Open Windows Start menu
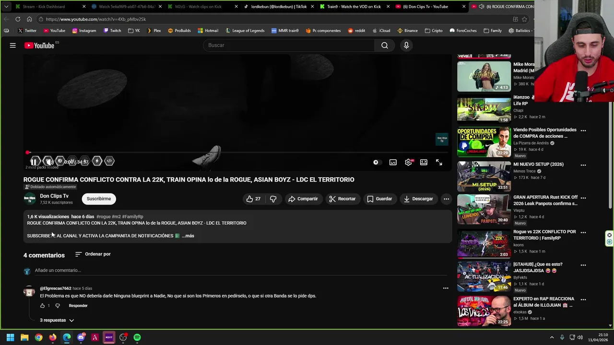 click(x=10, y=337)
